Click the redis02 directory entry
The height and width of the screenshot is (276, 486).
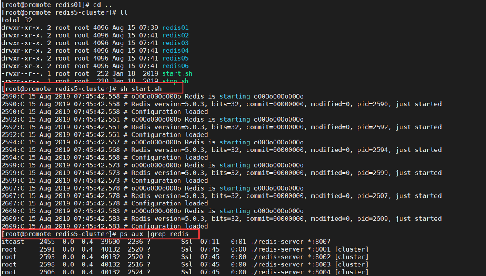[x=175, y=35]
